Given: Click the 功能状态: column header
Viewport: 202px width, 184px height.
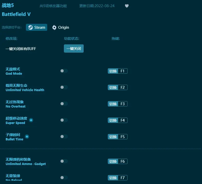Looking at the screenshot, I should coord(72,38).
